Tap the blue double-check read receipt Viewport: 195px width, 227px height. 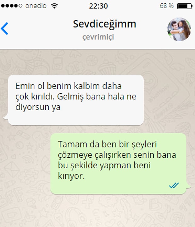pyautogui.click(x=174, y=185)
